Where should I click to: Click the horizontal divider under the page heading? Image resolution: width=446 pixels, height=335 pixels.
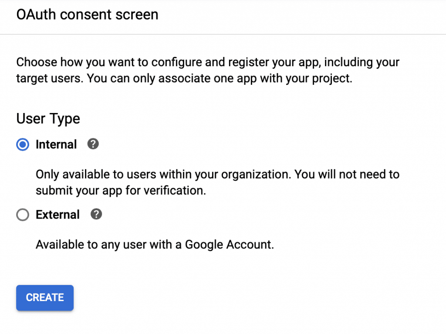click(x=223, y=34)
